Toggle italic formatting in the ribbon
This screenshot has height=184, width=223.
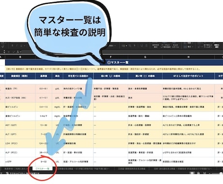(16, 46)
